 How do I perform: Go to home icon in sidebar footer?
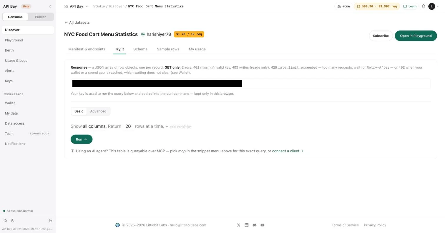tap(5, 221)
